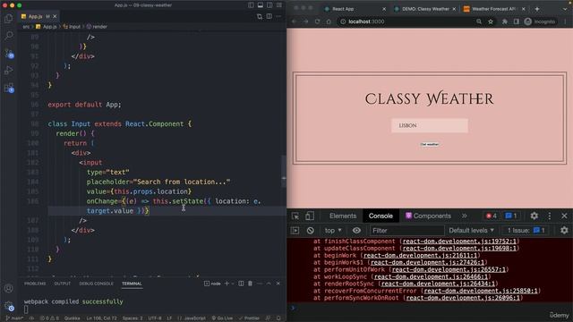
Task: Open the Manage gear in activity bar
Action: 9,306
